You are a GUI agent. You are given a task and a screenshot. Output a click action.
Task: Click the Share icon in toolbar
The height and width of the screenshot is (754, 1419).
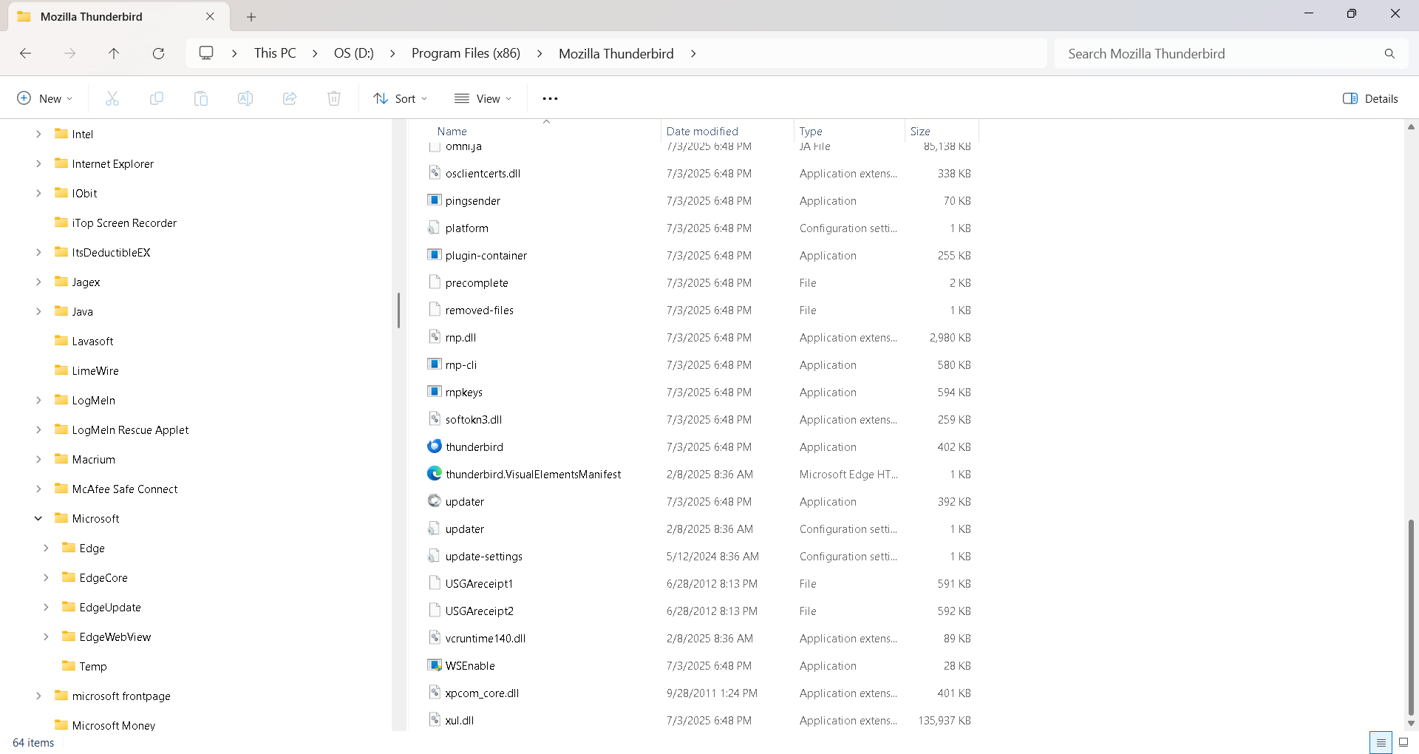(x=290, y=98)
